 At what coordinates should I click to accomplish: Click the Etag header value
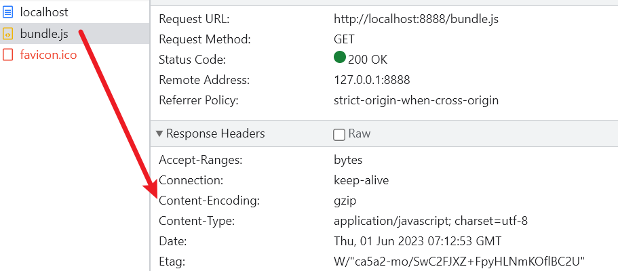click(459, 261)
